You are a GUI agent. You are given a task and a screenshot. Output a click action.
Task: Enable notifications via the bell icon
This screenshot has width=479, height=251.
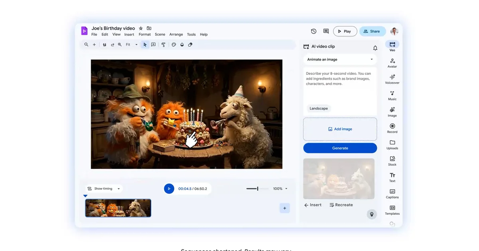pyautogui.click(x=375, y=47)
